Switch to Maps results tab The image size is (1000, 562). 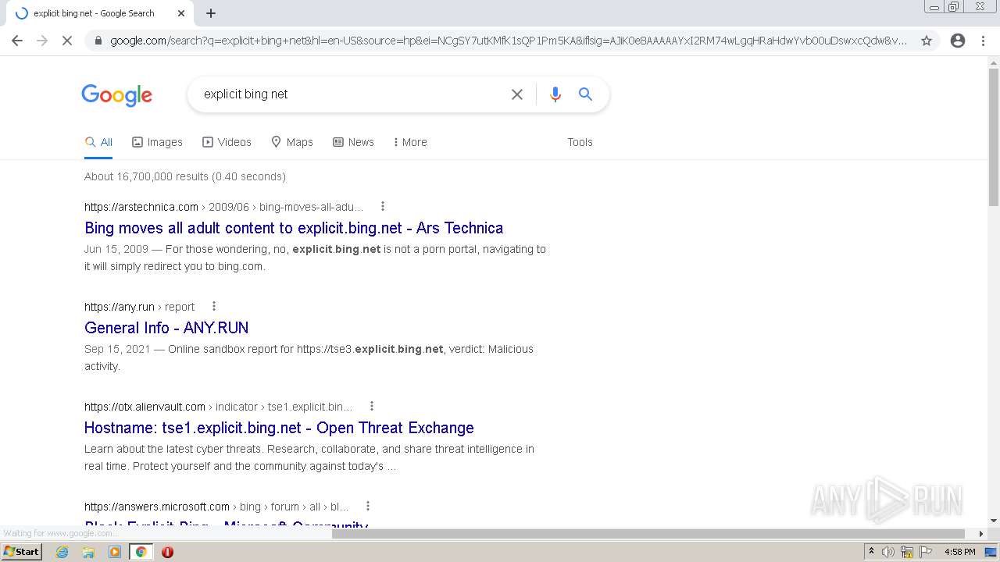tap(291, 142)
